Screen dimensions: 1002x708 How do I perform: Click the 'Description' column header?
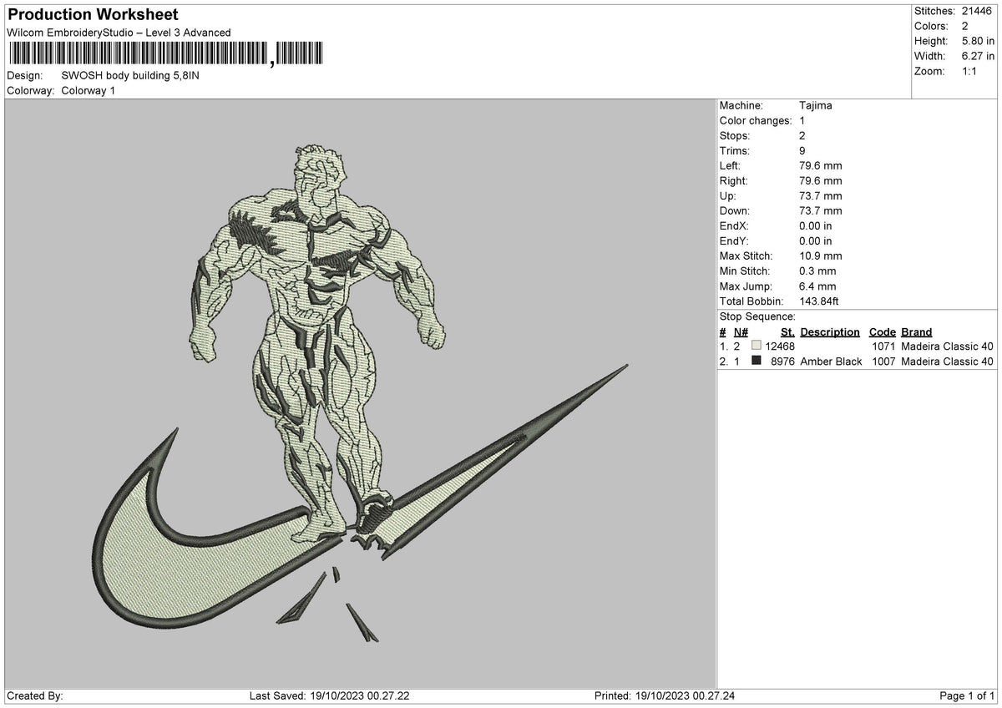[x=829, y=332]
